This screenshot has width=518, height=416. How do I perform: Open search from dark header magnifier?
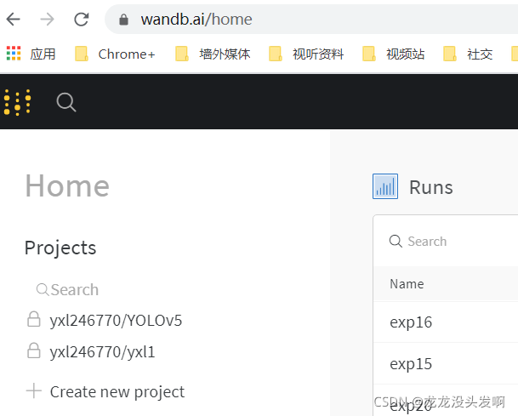tap(66, 102)
